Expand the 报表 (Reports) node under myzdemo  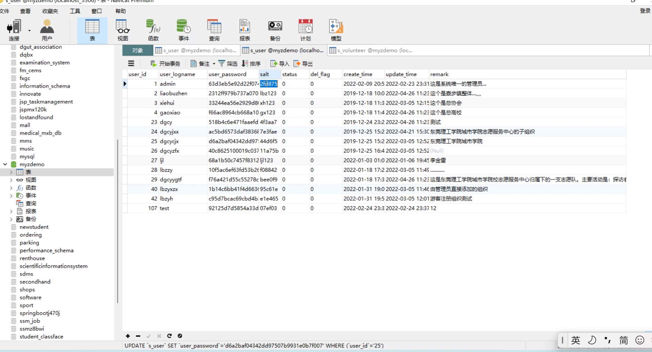[x=11, y=211]
